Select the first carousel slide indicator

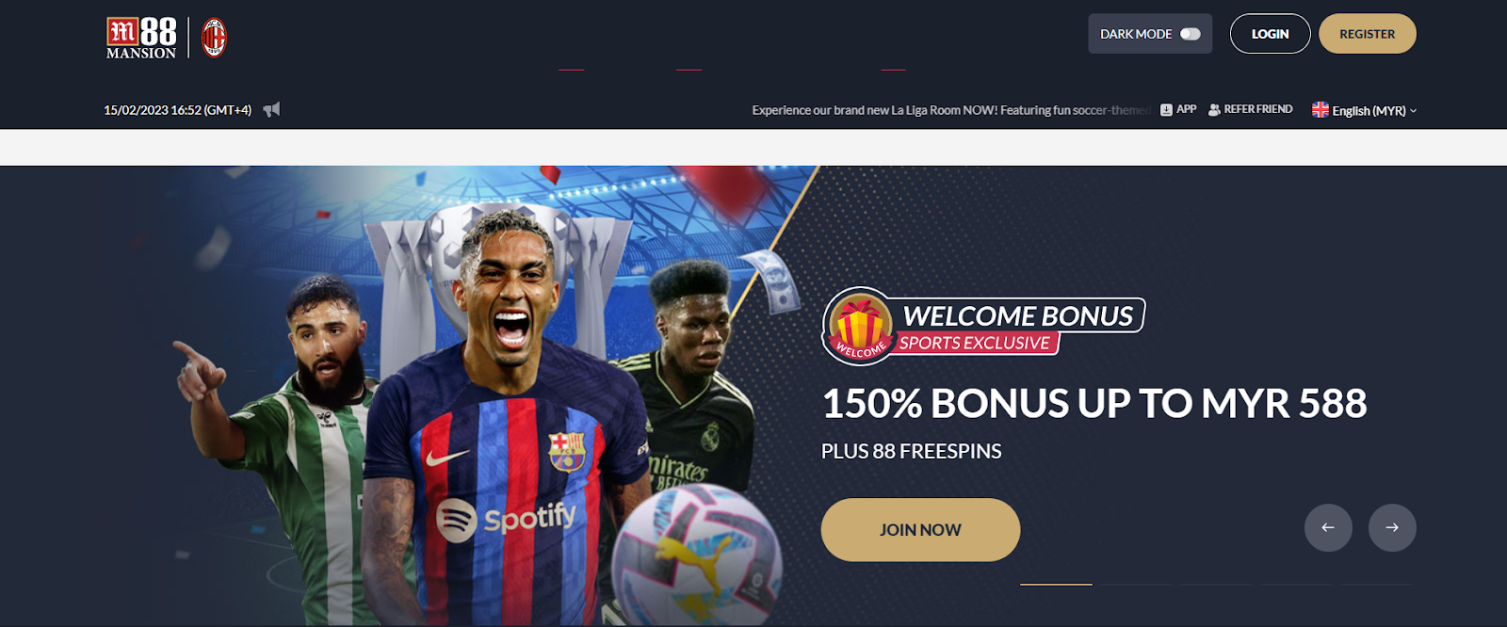coord(1056,585)
